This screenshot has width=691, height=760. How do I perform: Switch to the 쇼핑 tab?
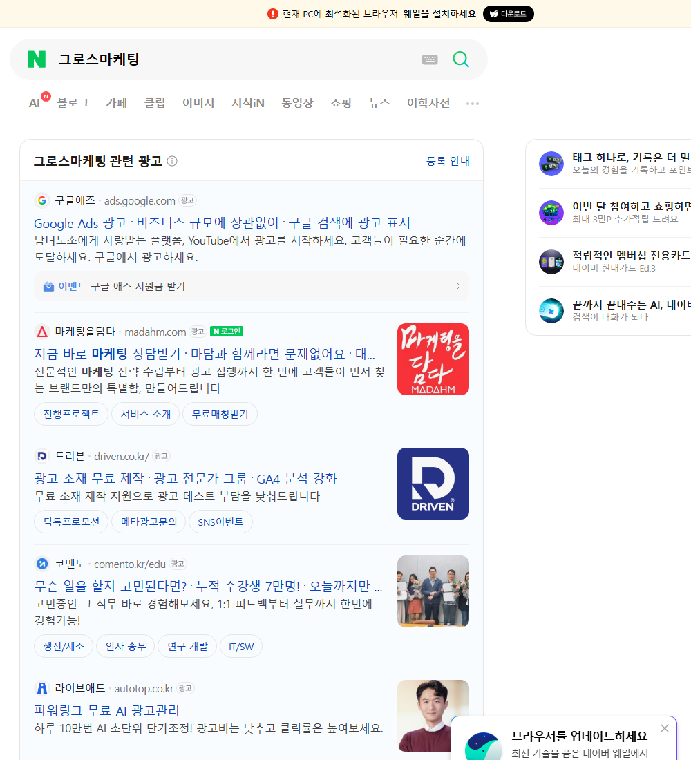click(341, 103)
